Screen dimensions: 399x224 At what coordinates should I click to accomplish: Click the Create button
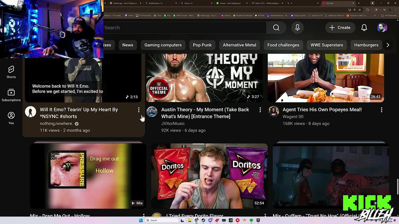click(340, 28)
